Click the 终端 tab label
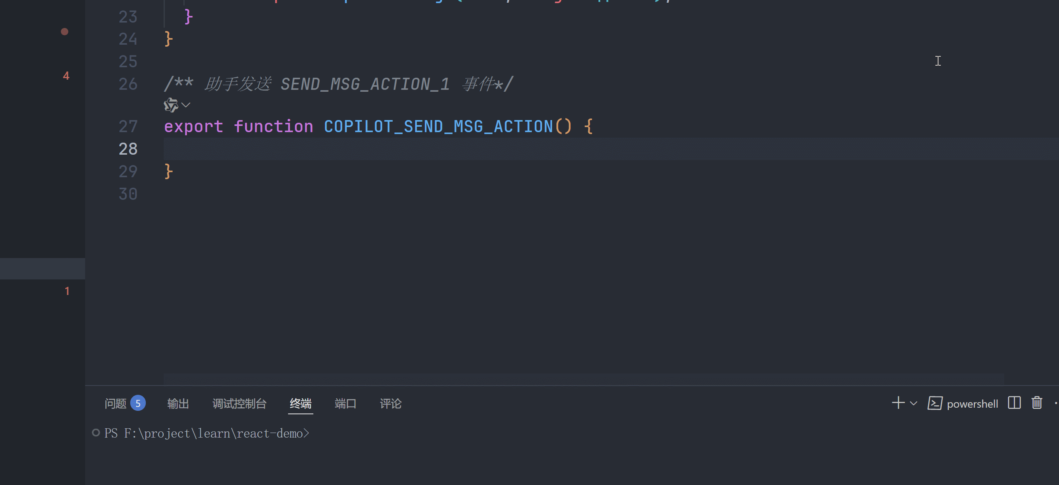Image resolution: width=1059 pixels, height=485 pixels. (301, 403)
